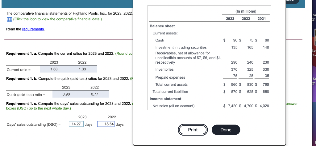This screenshot has width=316, height=146.
Task: Click the text '(Click the icon to view the comparative financial data.)'
Action: tap(57, 19)
